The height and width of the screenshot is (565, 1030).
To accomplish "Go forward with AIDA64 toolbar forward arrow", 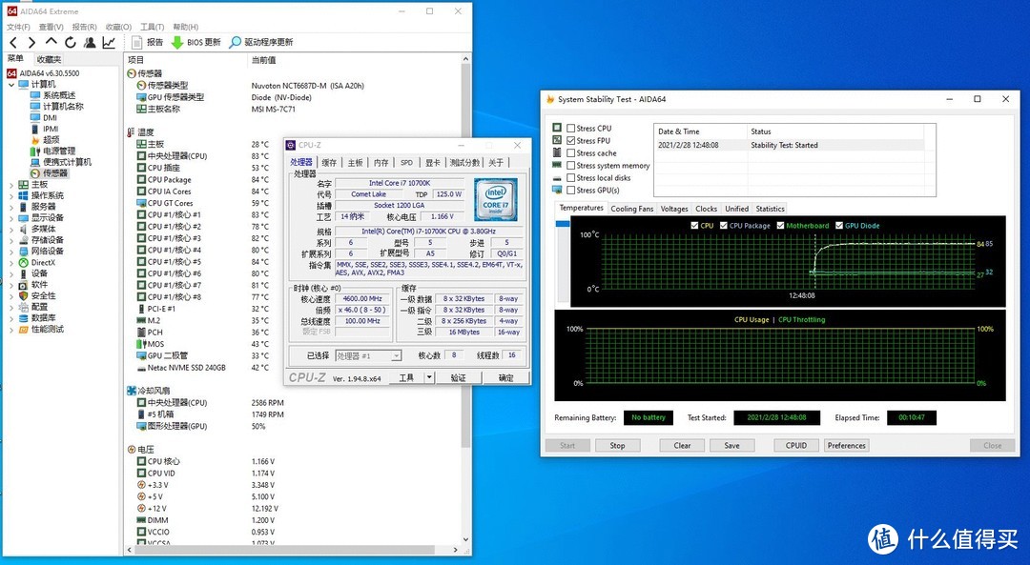I will click(x=31, y=43).
